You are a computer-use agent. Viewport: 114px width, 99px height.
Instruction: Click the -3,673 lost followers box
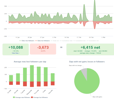click(x=43, y=49)
